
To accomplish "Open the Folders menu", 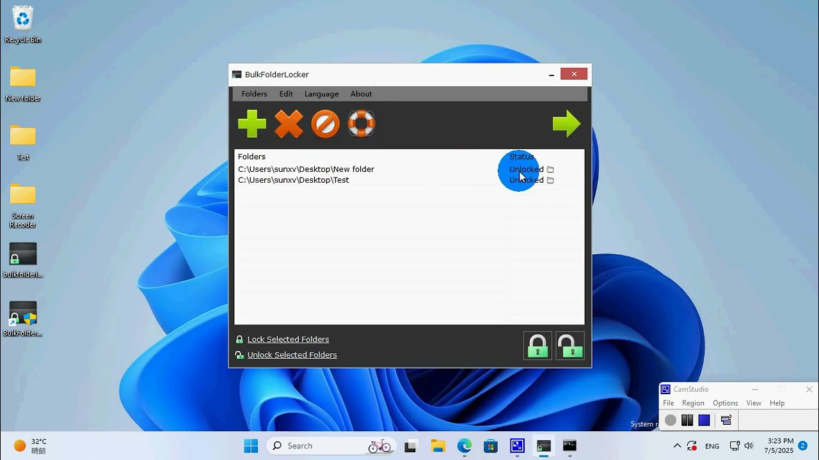I will coord(254,94).
